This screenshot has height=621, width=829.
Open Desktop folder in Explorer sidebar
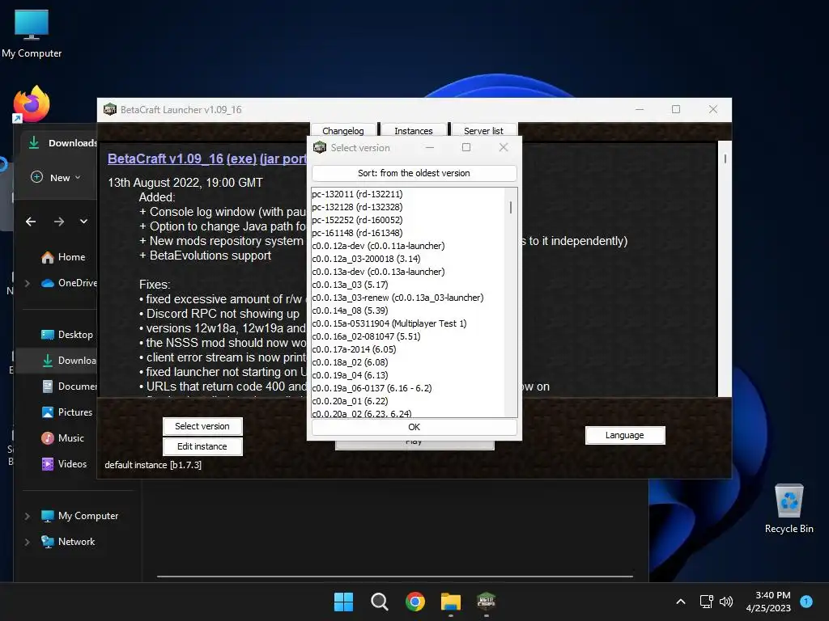tap(67, 335)
